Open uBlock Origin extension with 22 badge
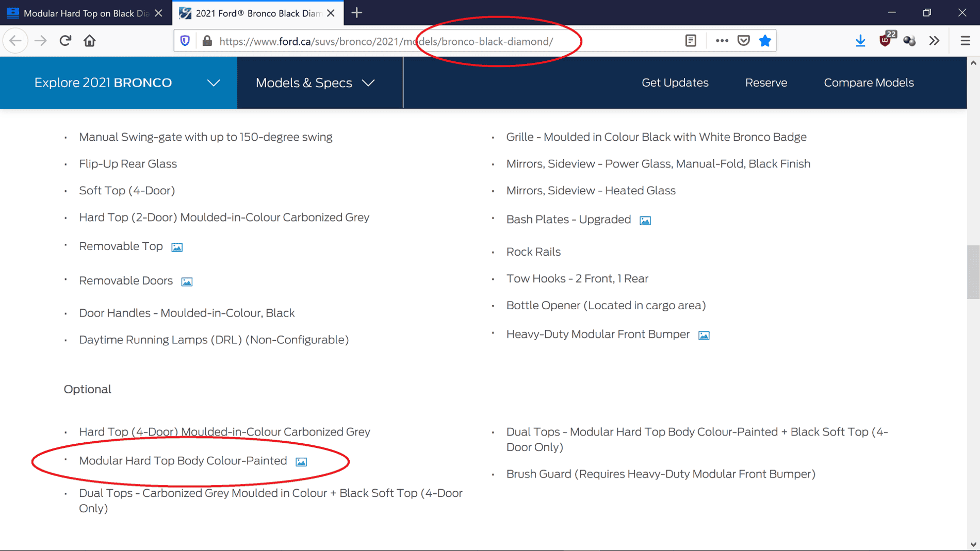The width and height of the screenshot is (980, 551). (886, 40)
